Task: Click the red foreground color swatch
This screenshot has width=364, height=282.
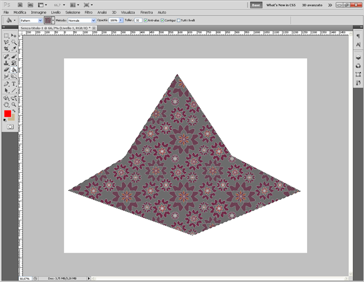Action: (8, 113)
